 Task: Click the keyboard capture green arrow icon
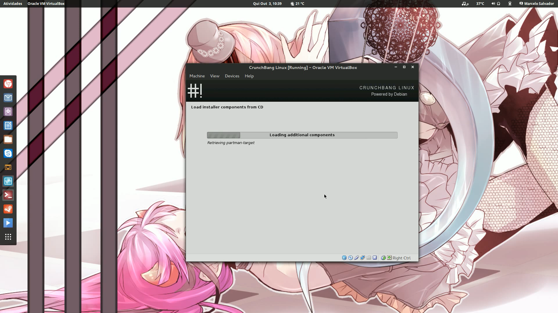pyautogui.click(x=389, y=258)
